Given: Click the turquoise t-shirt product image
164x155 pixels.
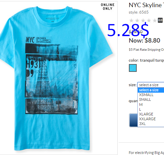Looking at the screenshot, I should [56, 78].
